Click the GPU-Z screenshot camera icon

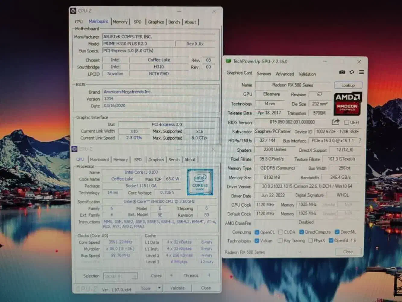(342, 72)
